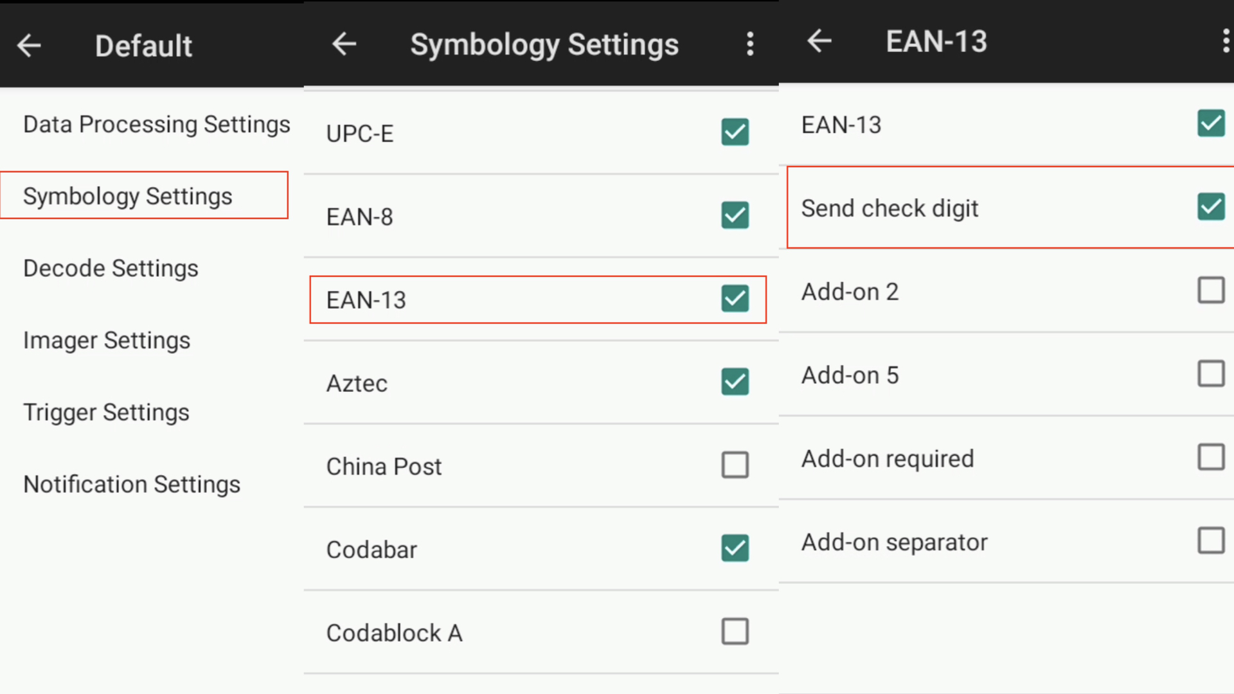The width and height of the screenshot is (1234, 694).
Task: Open Decode Settings
Action: pyautogui.click(x=111, y=268)
